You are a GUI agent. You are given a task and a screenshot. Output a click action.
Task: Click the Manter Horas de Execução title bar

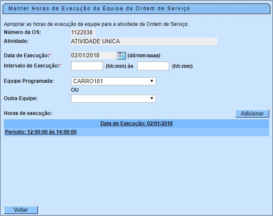point(99,8)
